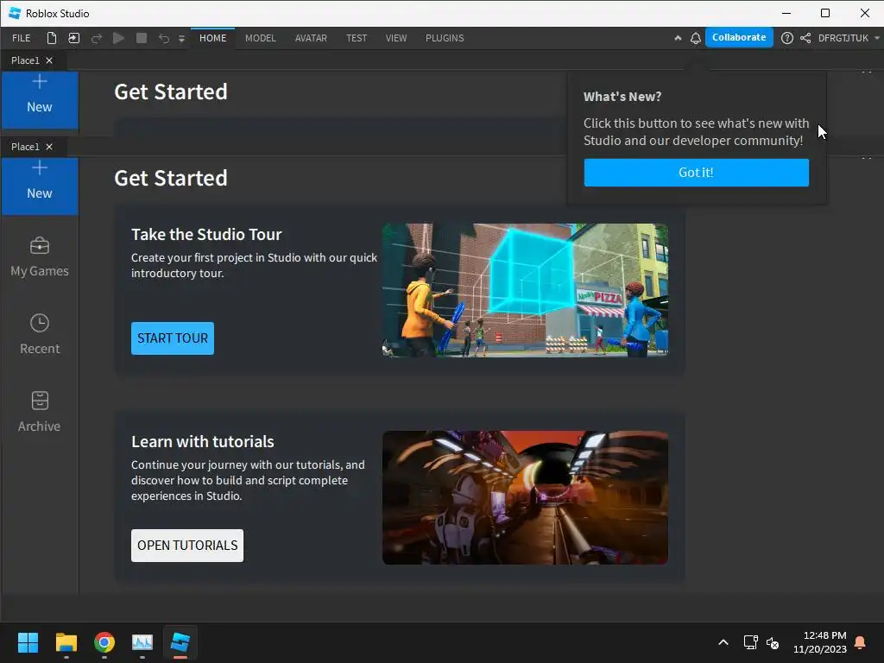Click the Undo arrow icon

click(163, 38)
